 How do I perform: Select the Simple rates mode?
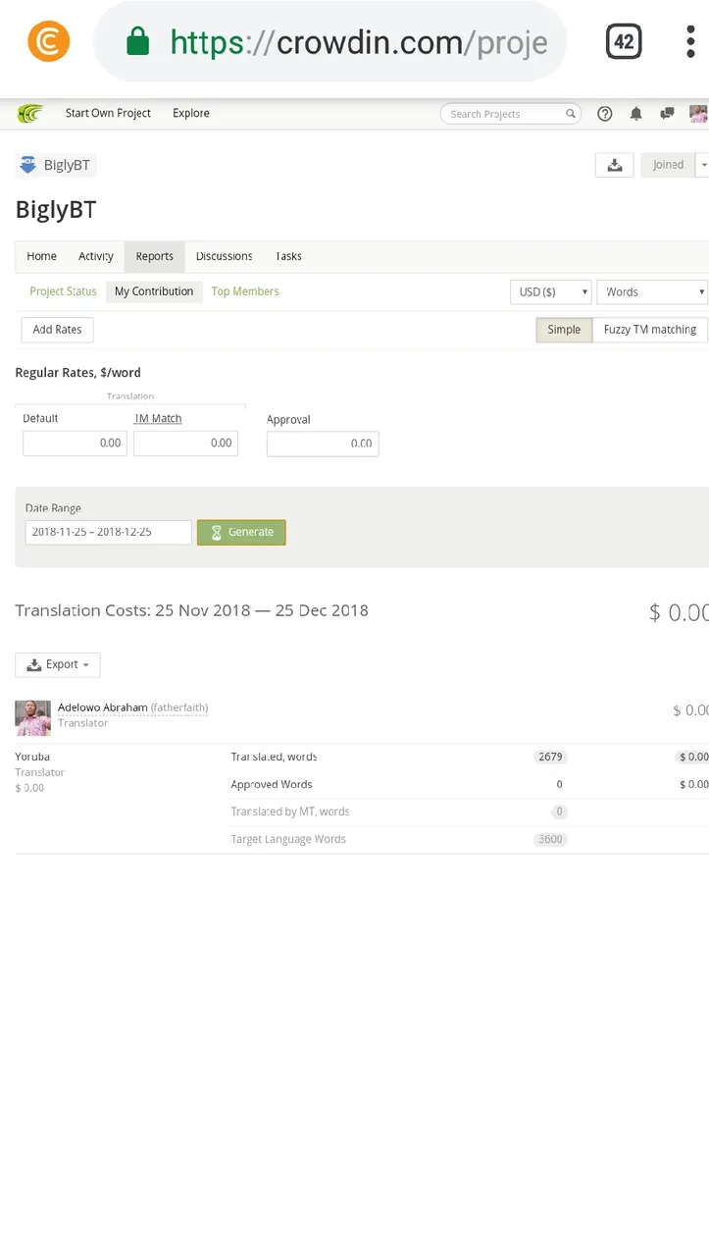click(564, 330)
